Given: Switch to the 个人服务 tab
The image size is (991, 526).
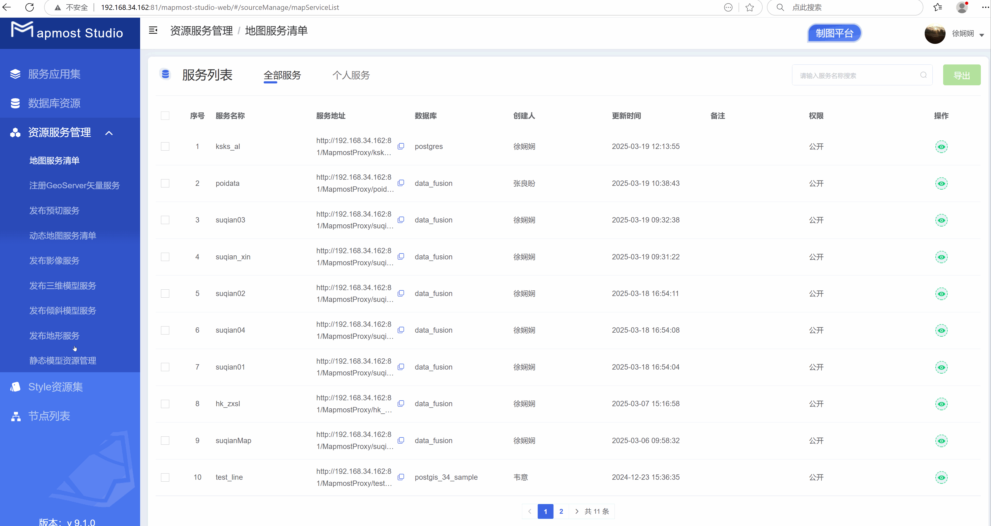Looking at the screenshot, I should click(x=351, y=75).
